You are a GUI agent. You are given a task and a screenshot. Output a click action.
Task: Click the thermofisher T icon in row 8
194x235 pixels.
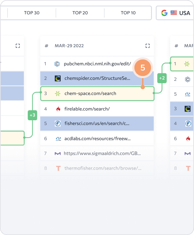[58, 168]
